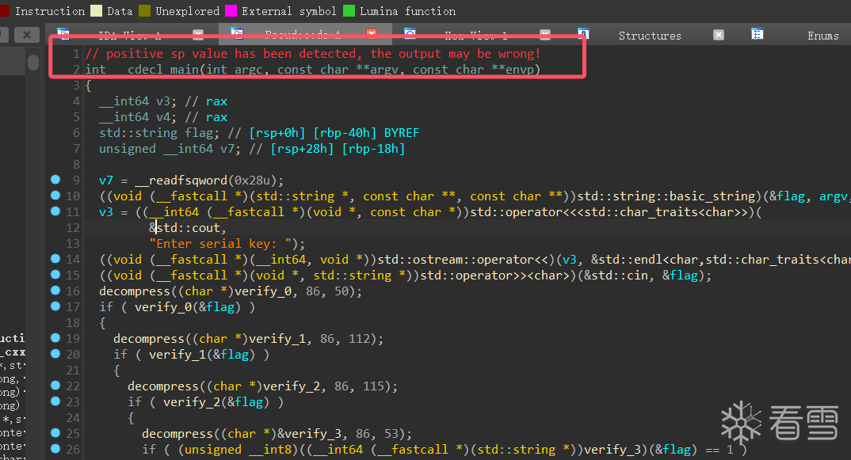Close the Pseudocode-A tab with red X
This screenshot has height=460, width=851.
pos(372,35)
